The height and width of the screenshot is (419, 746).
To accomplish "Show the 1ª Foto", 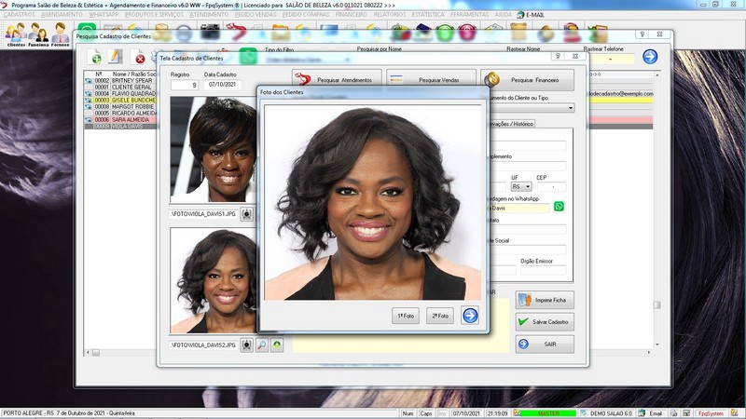I will click(x=406, y=316).
